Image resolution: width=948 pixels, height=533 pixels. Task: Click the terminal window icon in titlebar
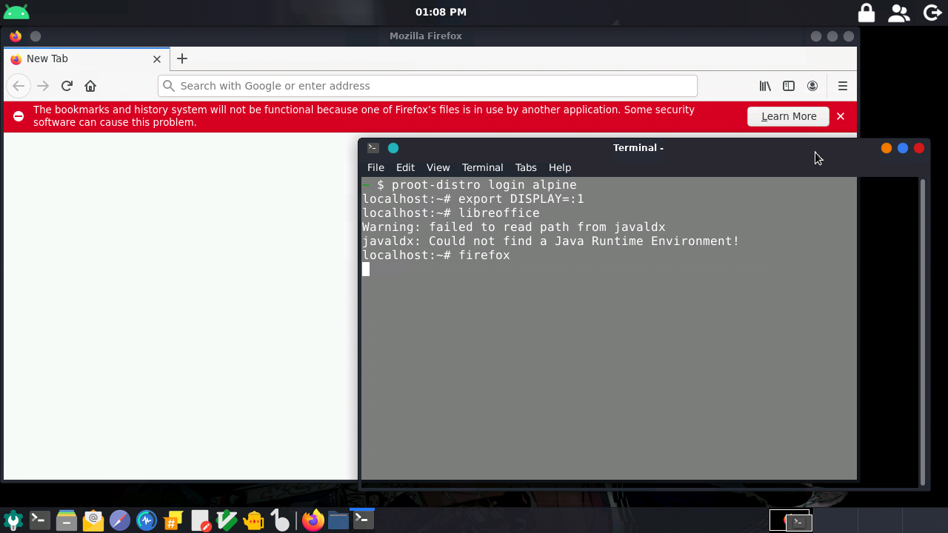(x=373, y=148)
